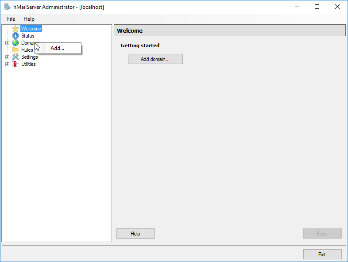The height and width of the screenshot is (262, 348).
Task: Select Rules in the tree
Action: [27, 50]
